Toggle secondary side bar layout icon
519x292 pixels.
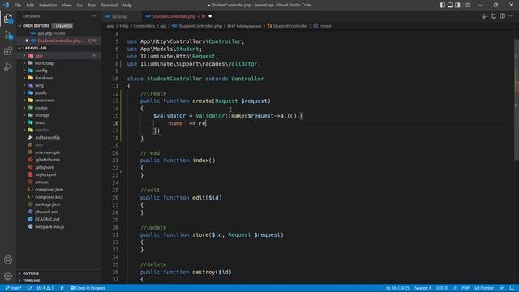(x=457, y=5)
